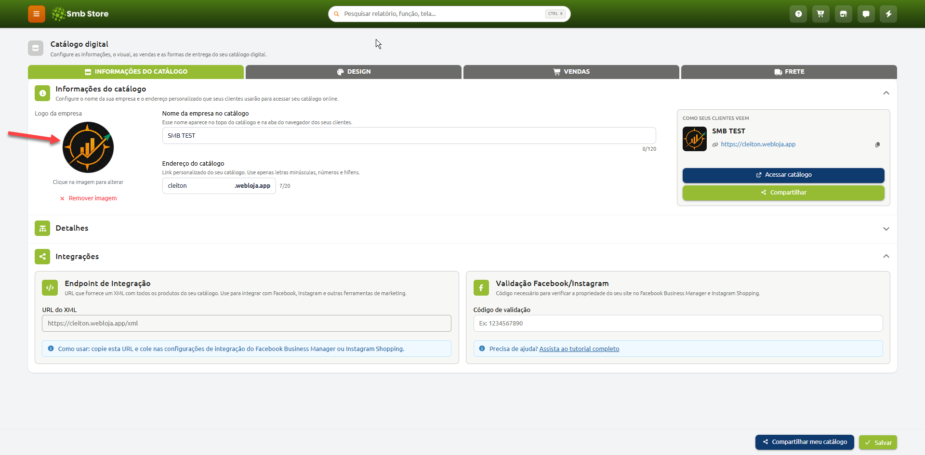Click the Como usar info icon
The height and width of the screenshot is (455, 925).
point(51,349)
